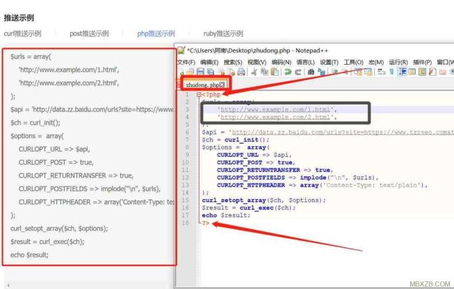Image resolution: width=454 pixels, height=289 pixels.
Task: Click the example.com/2.html link in Notepad++
Action: pyautogui.click(x=275, y=117)
